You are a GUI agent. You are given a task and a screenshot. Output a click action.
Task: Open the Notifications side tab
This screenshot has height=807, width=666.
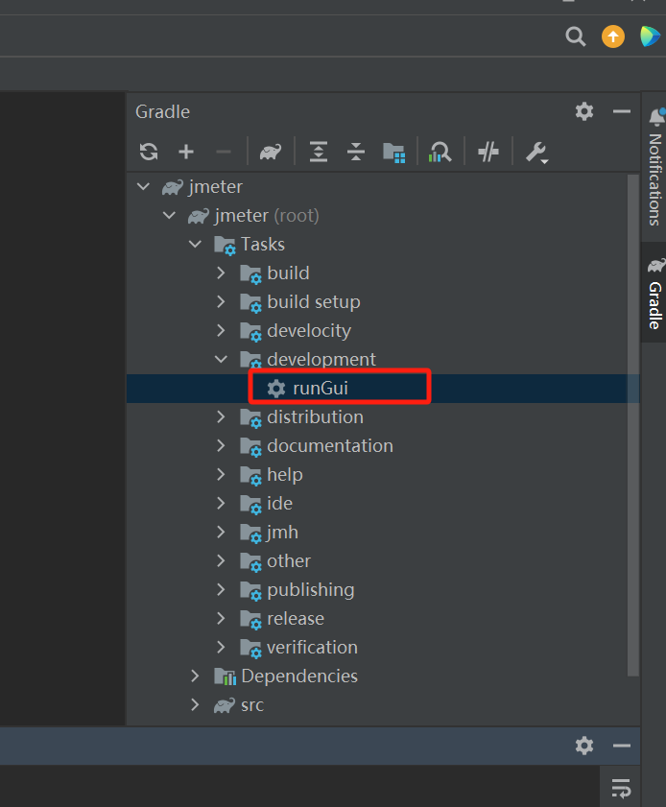(654, 167)
